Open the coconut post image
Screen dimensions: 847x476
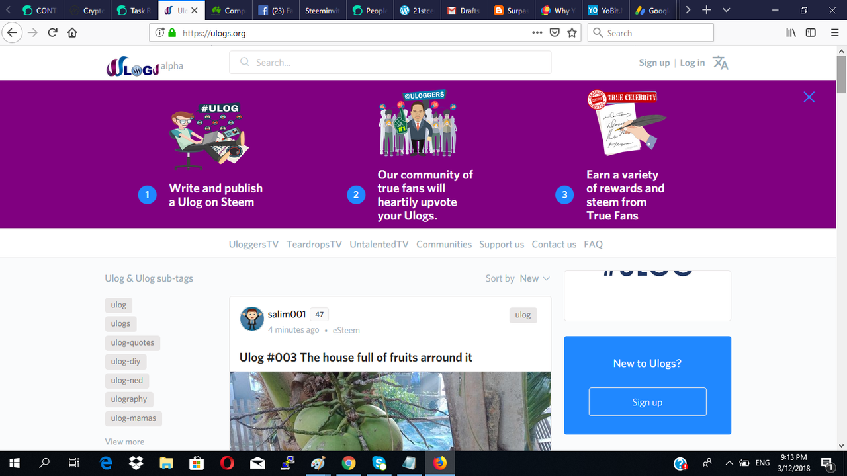coord(390,411)
